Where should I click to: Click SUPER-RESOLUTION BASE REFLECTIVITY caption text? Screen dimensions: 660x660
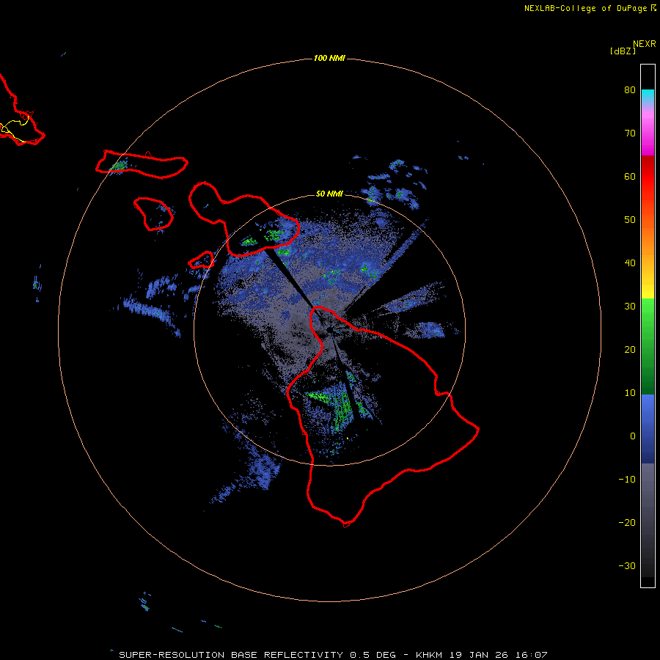(231, 655)
